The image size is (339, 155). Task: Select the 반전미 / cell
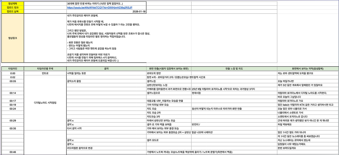tap(234, 124)
